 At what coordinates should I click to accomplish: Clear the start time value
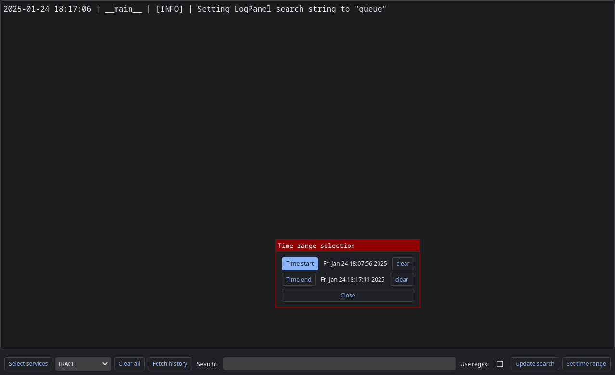(403, 263)
